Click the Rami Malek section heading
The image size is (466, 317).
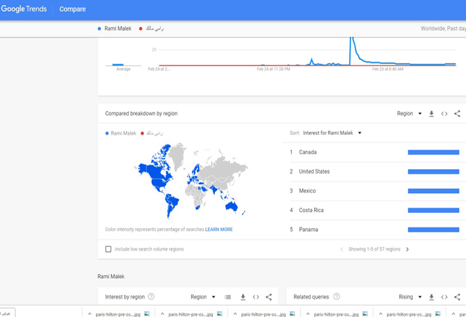tap(111, 277)
